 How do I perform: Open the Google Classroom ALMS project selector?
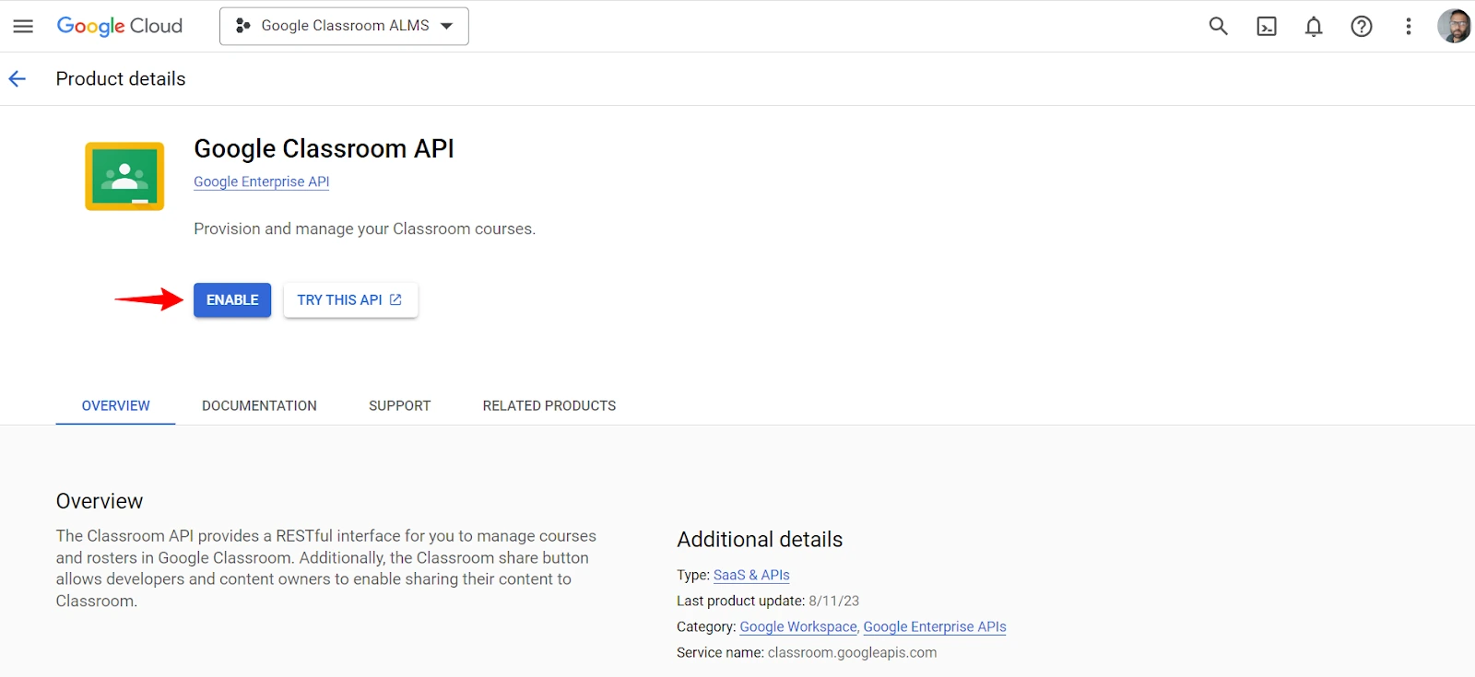click(x=344, y=26)
